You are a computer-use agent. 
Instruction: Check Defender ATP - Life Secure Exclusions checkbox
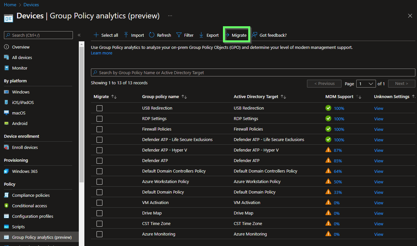pos(99,140)
